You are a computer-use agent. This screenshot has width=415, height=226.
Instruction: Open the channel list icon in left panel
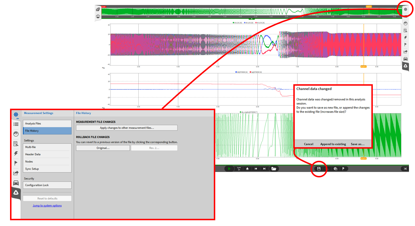point(16,124)
